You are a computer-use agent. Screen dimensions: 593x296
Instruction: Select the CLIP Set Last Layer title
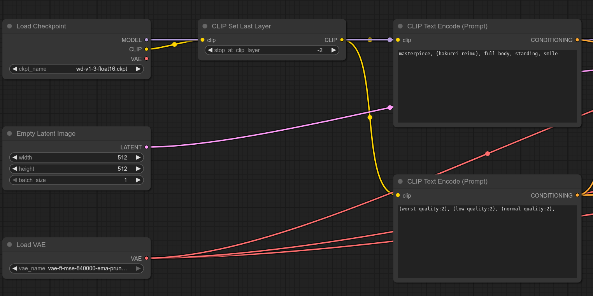241,26
